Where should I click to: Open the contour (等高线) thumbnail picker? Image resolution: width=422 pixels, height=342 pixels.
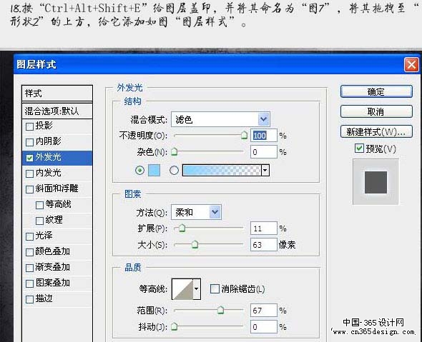182,288
